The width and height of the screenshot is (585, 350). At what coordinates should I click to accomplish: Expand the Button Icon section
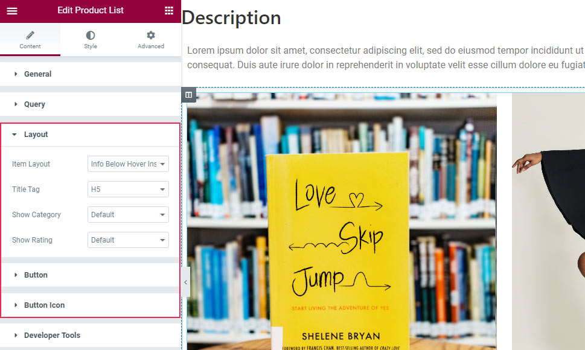point(44,305)
